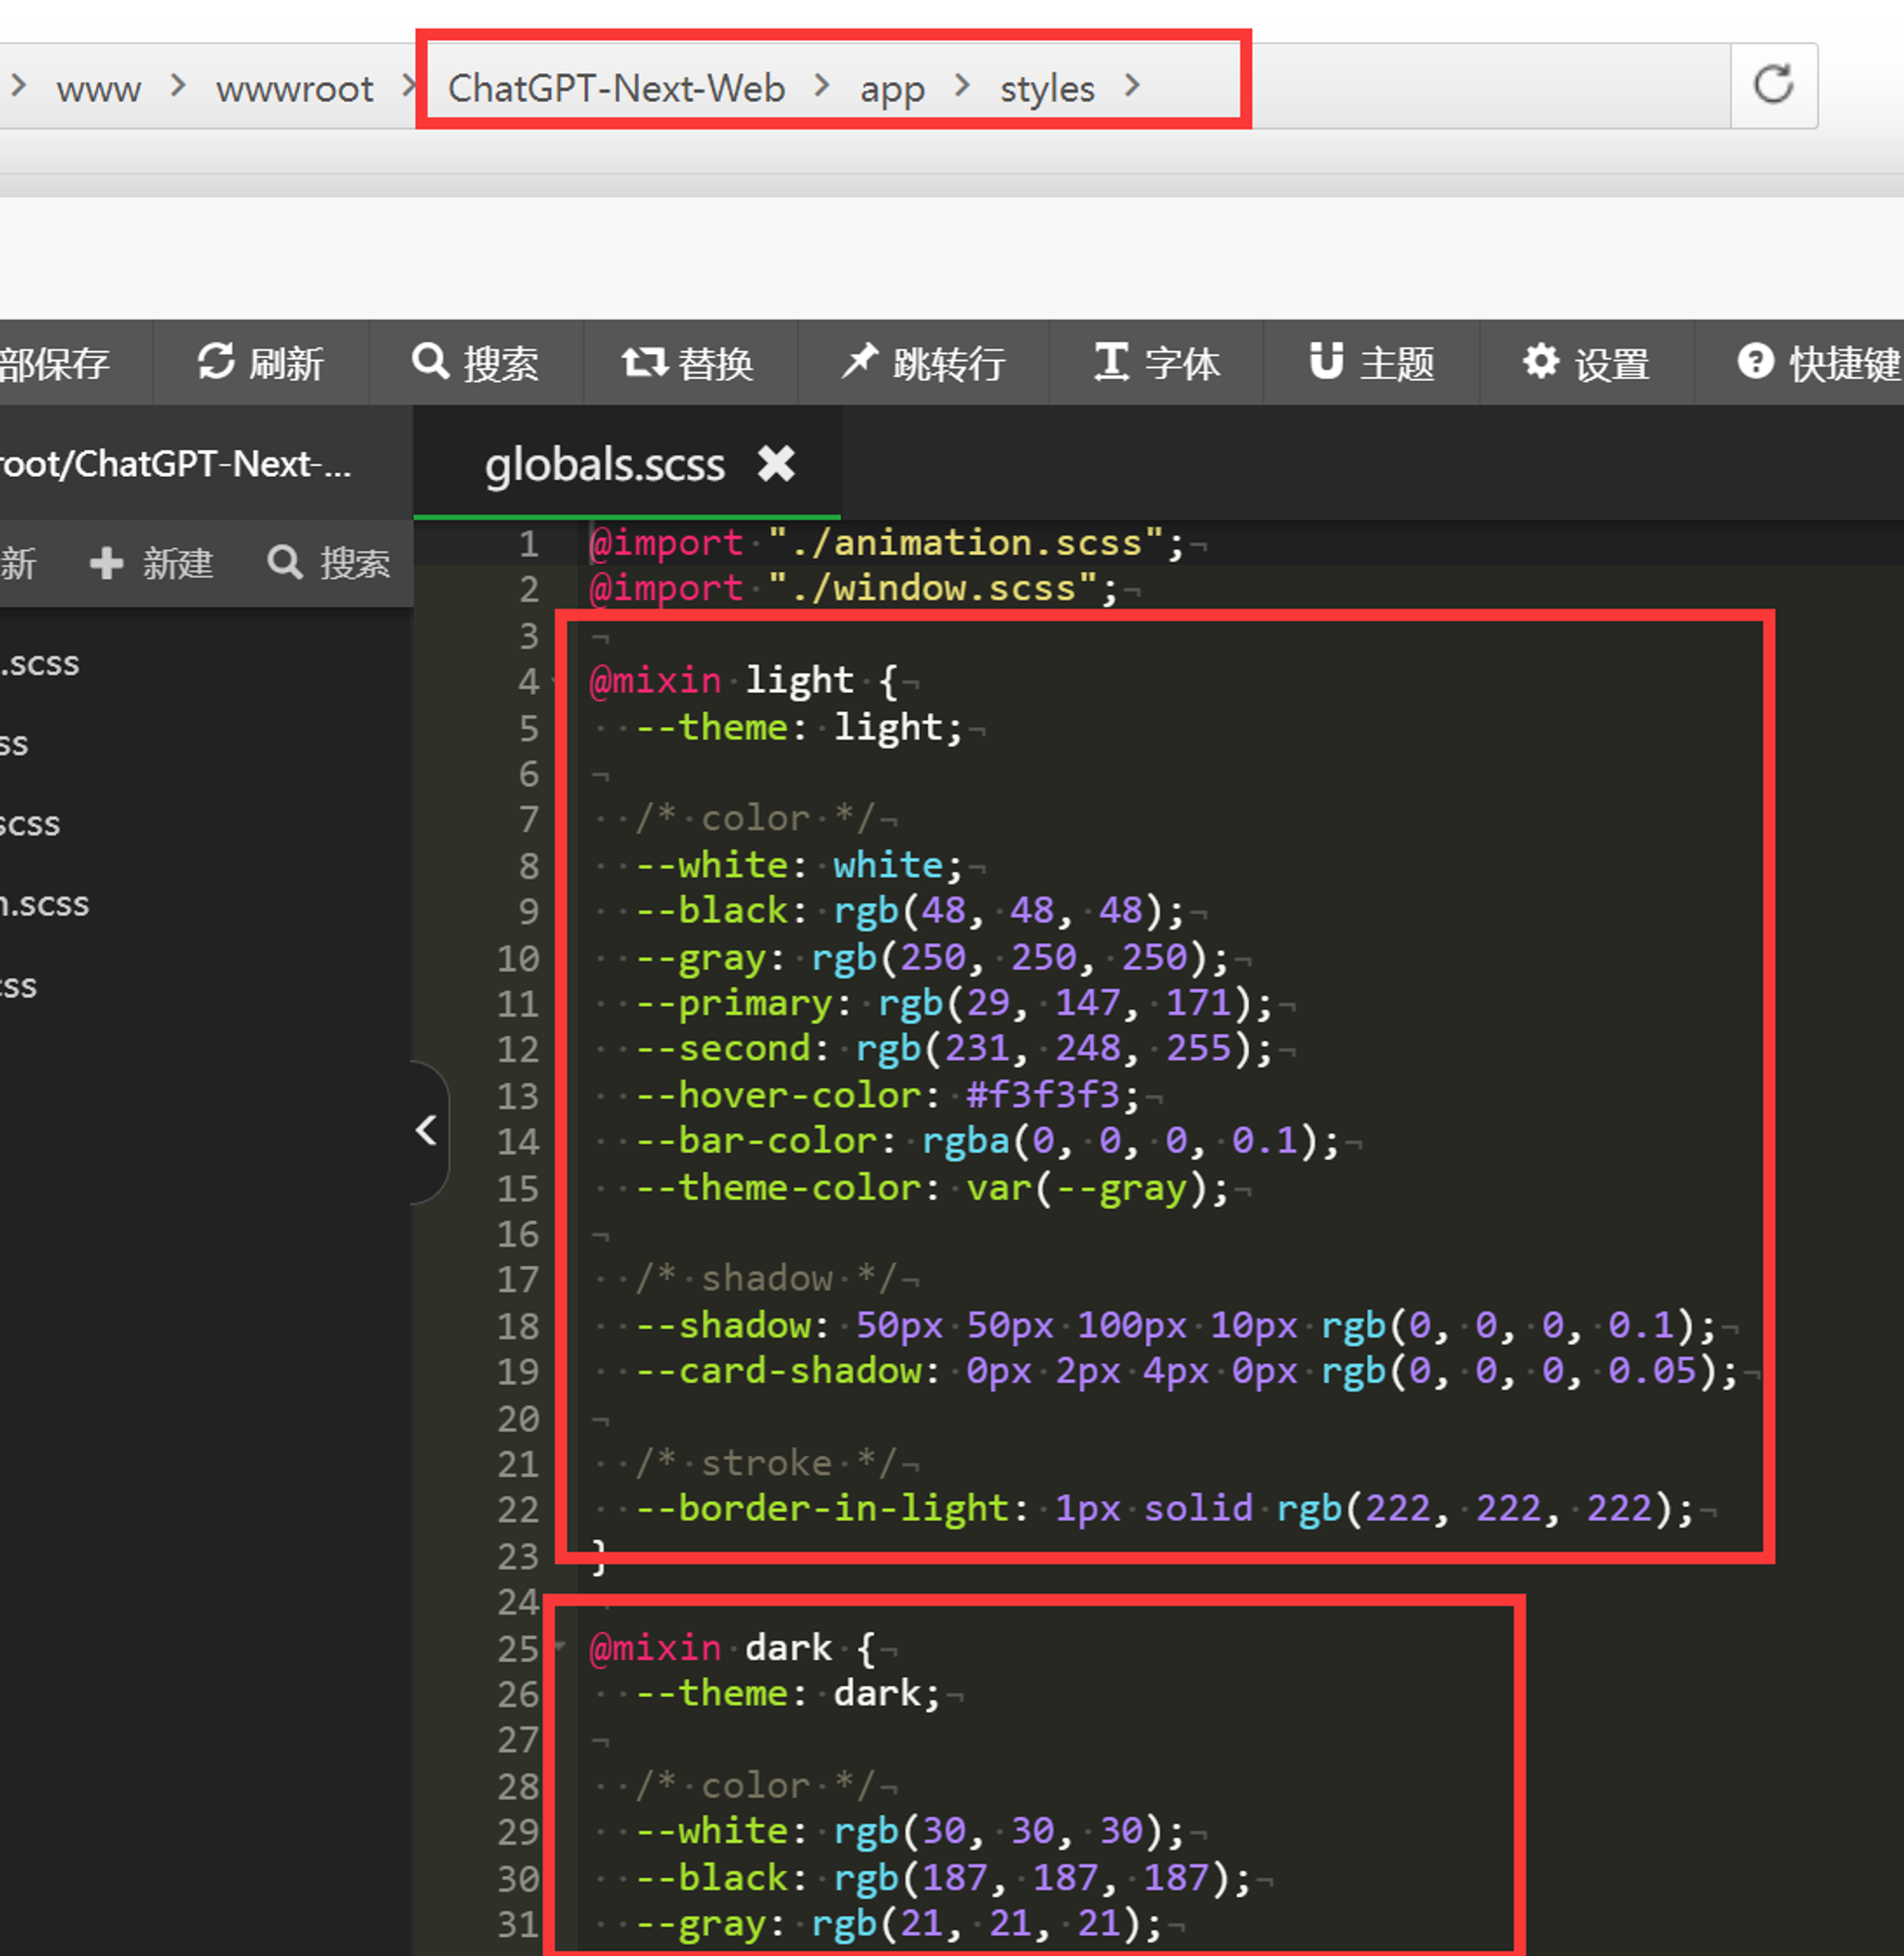The width and height of the screenshot is (1904, 1956).
Task: Fold the dark mixin at line 25
Action: click(x=560, y=1645)
